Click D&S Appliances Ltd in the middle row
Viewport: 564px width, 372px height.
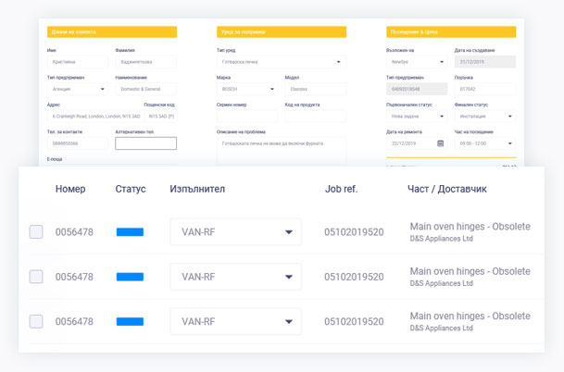coord(442,283)
